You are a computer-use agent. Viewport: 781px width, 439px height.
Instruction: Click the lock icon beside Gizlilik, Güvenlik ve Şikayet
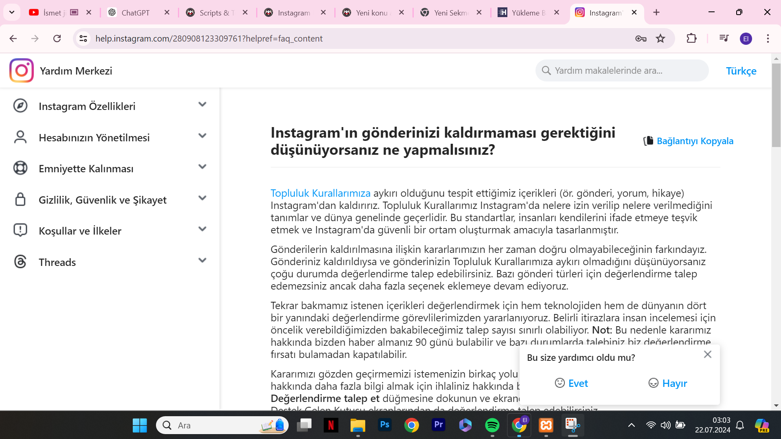[x=20, y=200]
